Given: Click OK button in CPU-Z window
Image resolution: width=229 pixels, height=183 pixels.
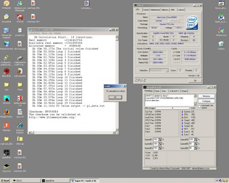Looking at the screenshot, I should tap(195, 81).
